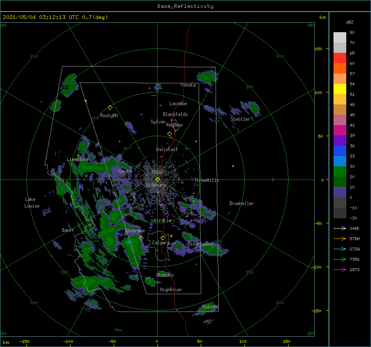
Task: Click the Didsbury label
Action: 155,185
